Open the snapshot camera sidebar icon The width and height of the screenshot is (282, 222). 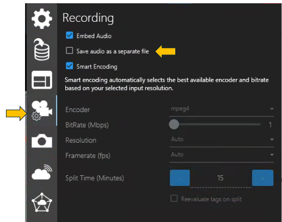point(42,141)
